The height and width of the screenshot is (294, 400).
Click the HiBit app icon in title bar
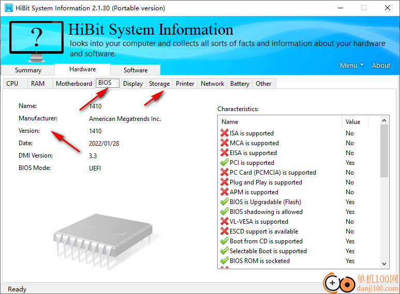pos(9,8)
